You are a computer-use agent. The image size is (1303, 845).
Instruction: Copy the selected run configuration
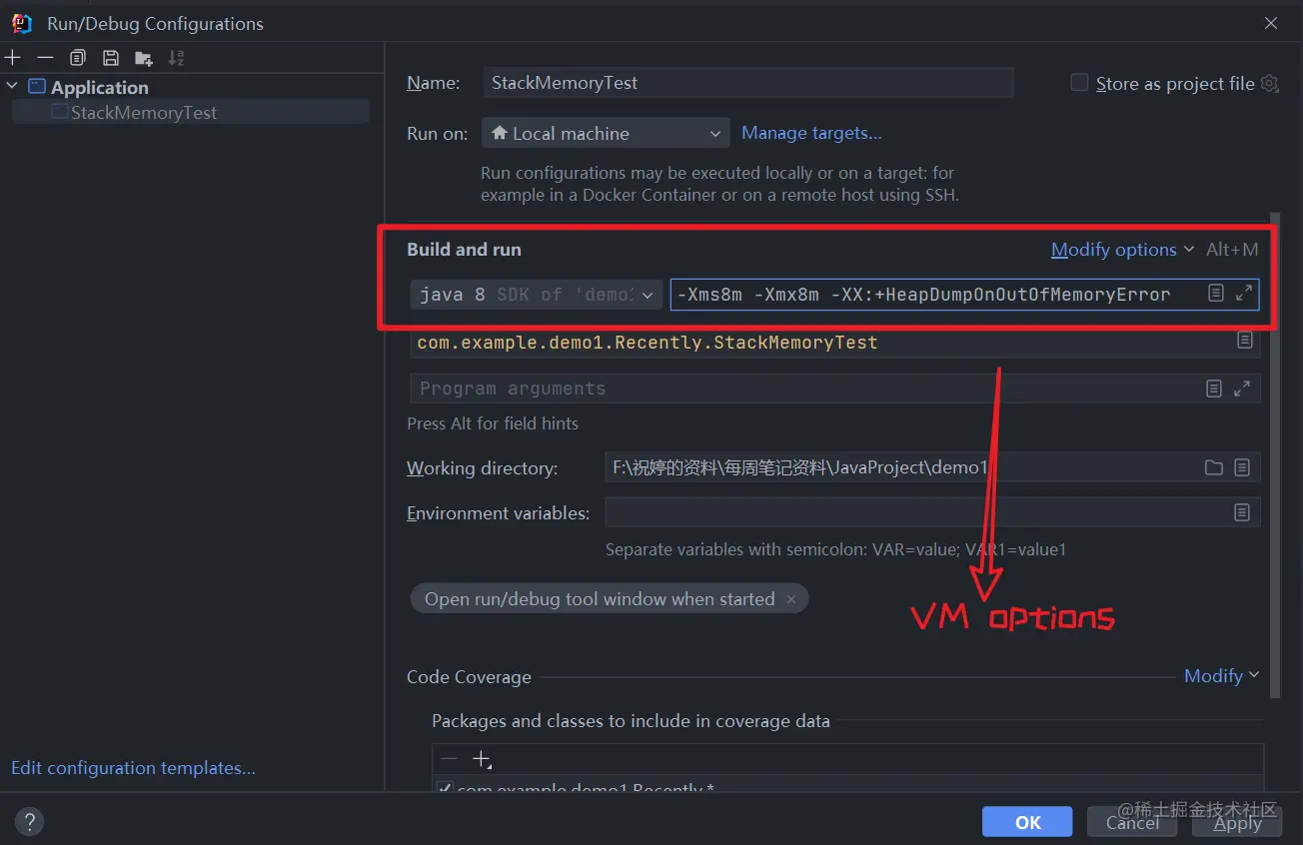coord(78,57)
